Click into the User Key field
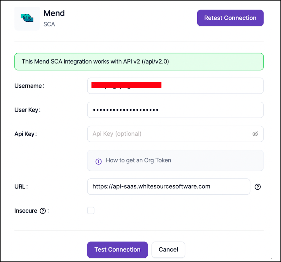 [175, 110]
